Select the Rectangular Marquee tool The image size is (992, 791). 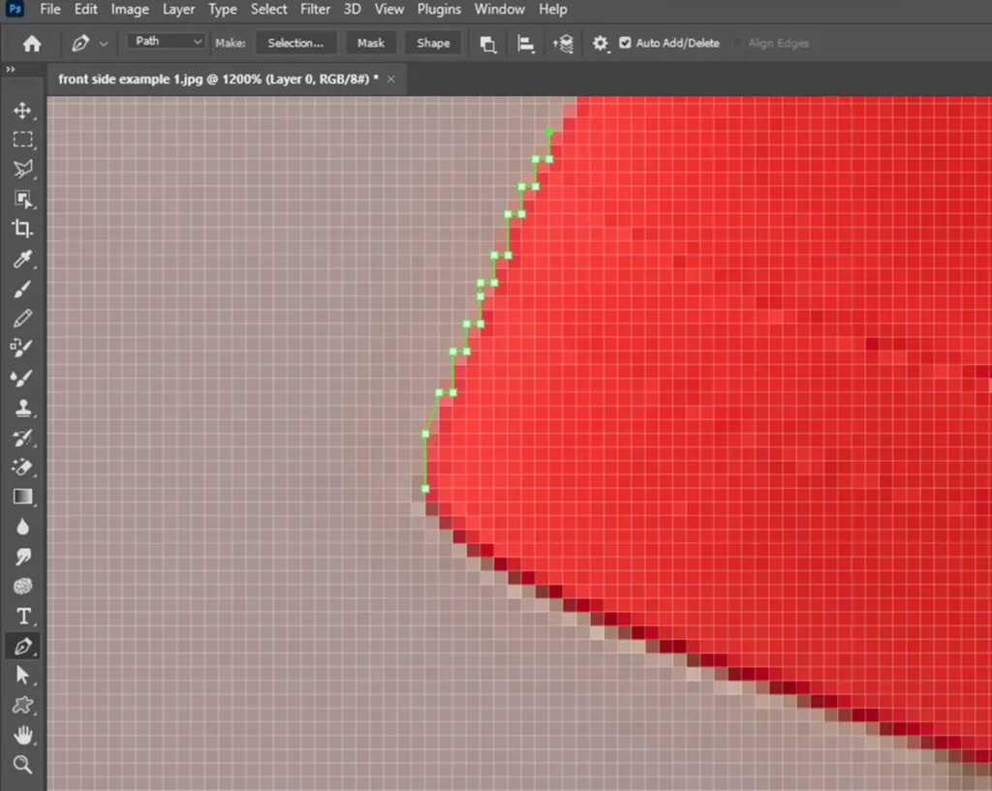coord(23,139)
